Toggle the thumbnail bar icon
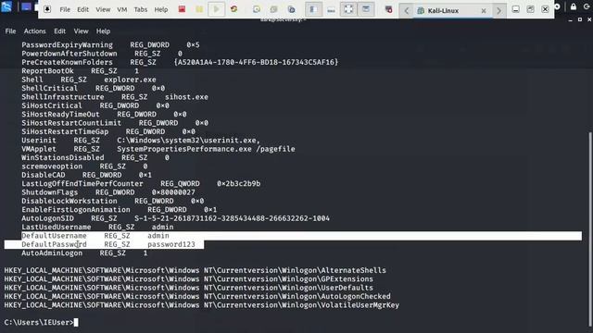This screenshot has width=593, height=333. 331,9
